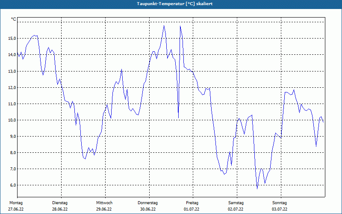Click the Mittwoch day label
Viewport: 342px width, 214px height.
click(104, 203)
